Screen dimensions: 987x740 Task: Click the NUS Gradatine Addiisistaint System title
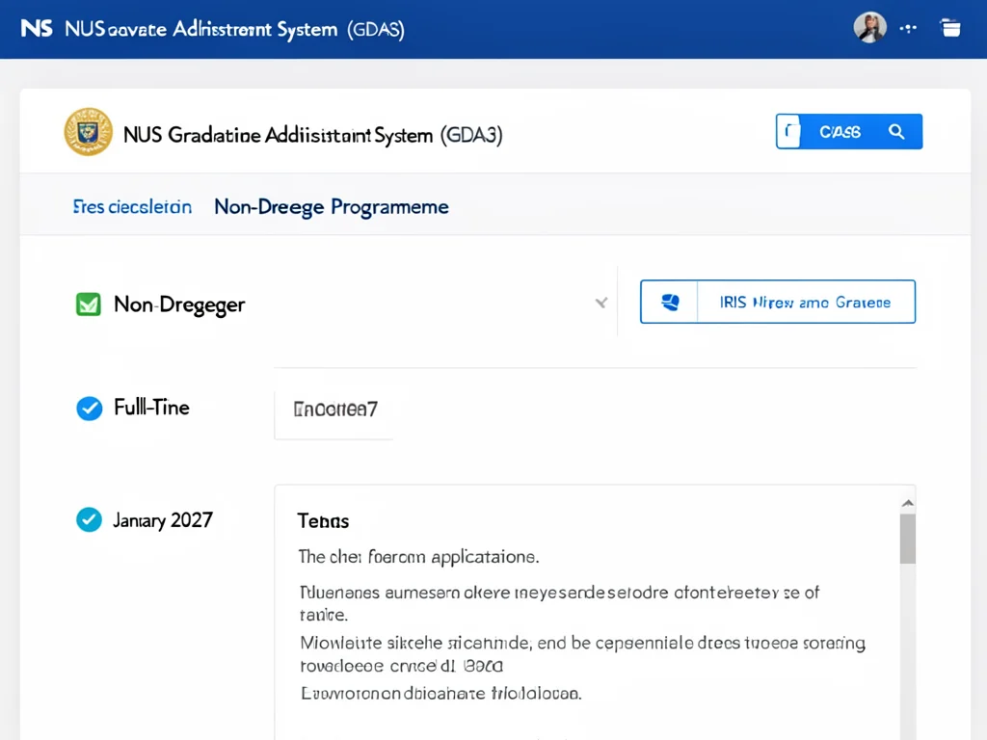[x=313, y=135]
